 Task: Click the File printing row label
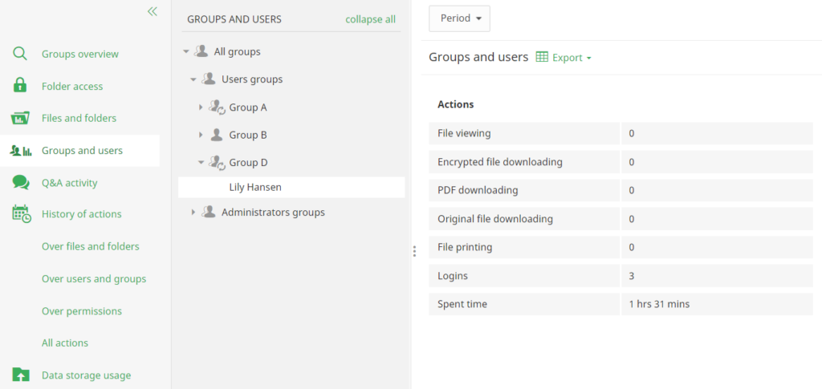point(465,247)
